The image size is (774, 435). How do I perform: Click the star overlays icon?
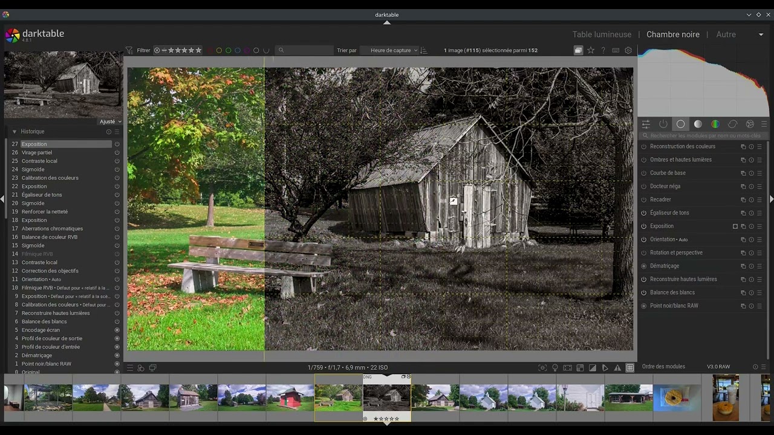click(x=591, y=50)
